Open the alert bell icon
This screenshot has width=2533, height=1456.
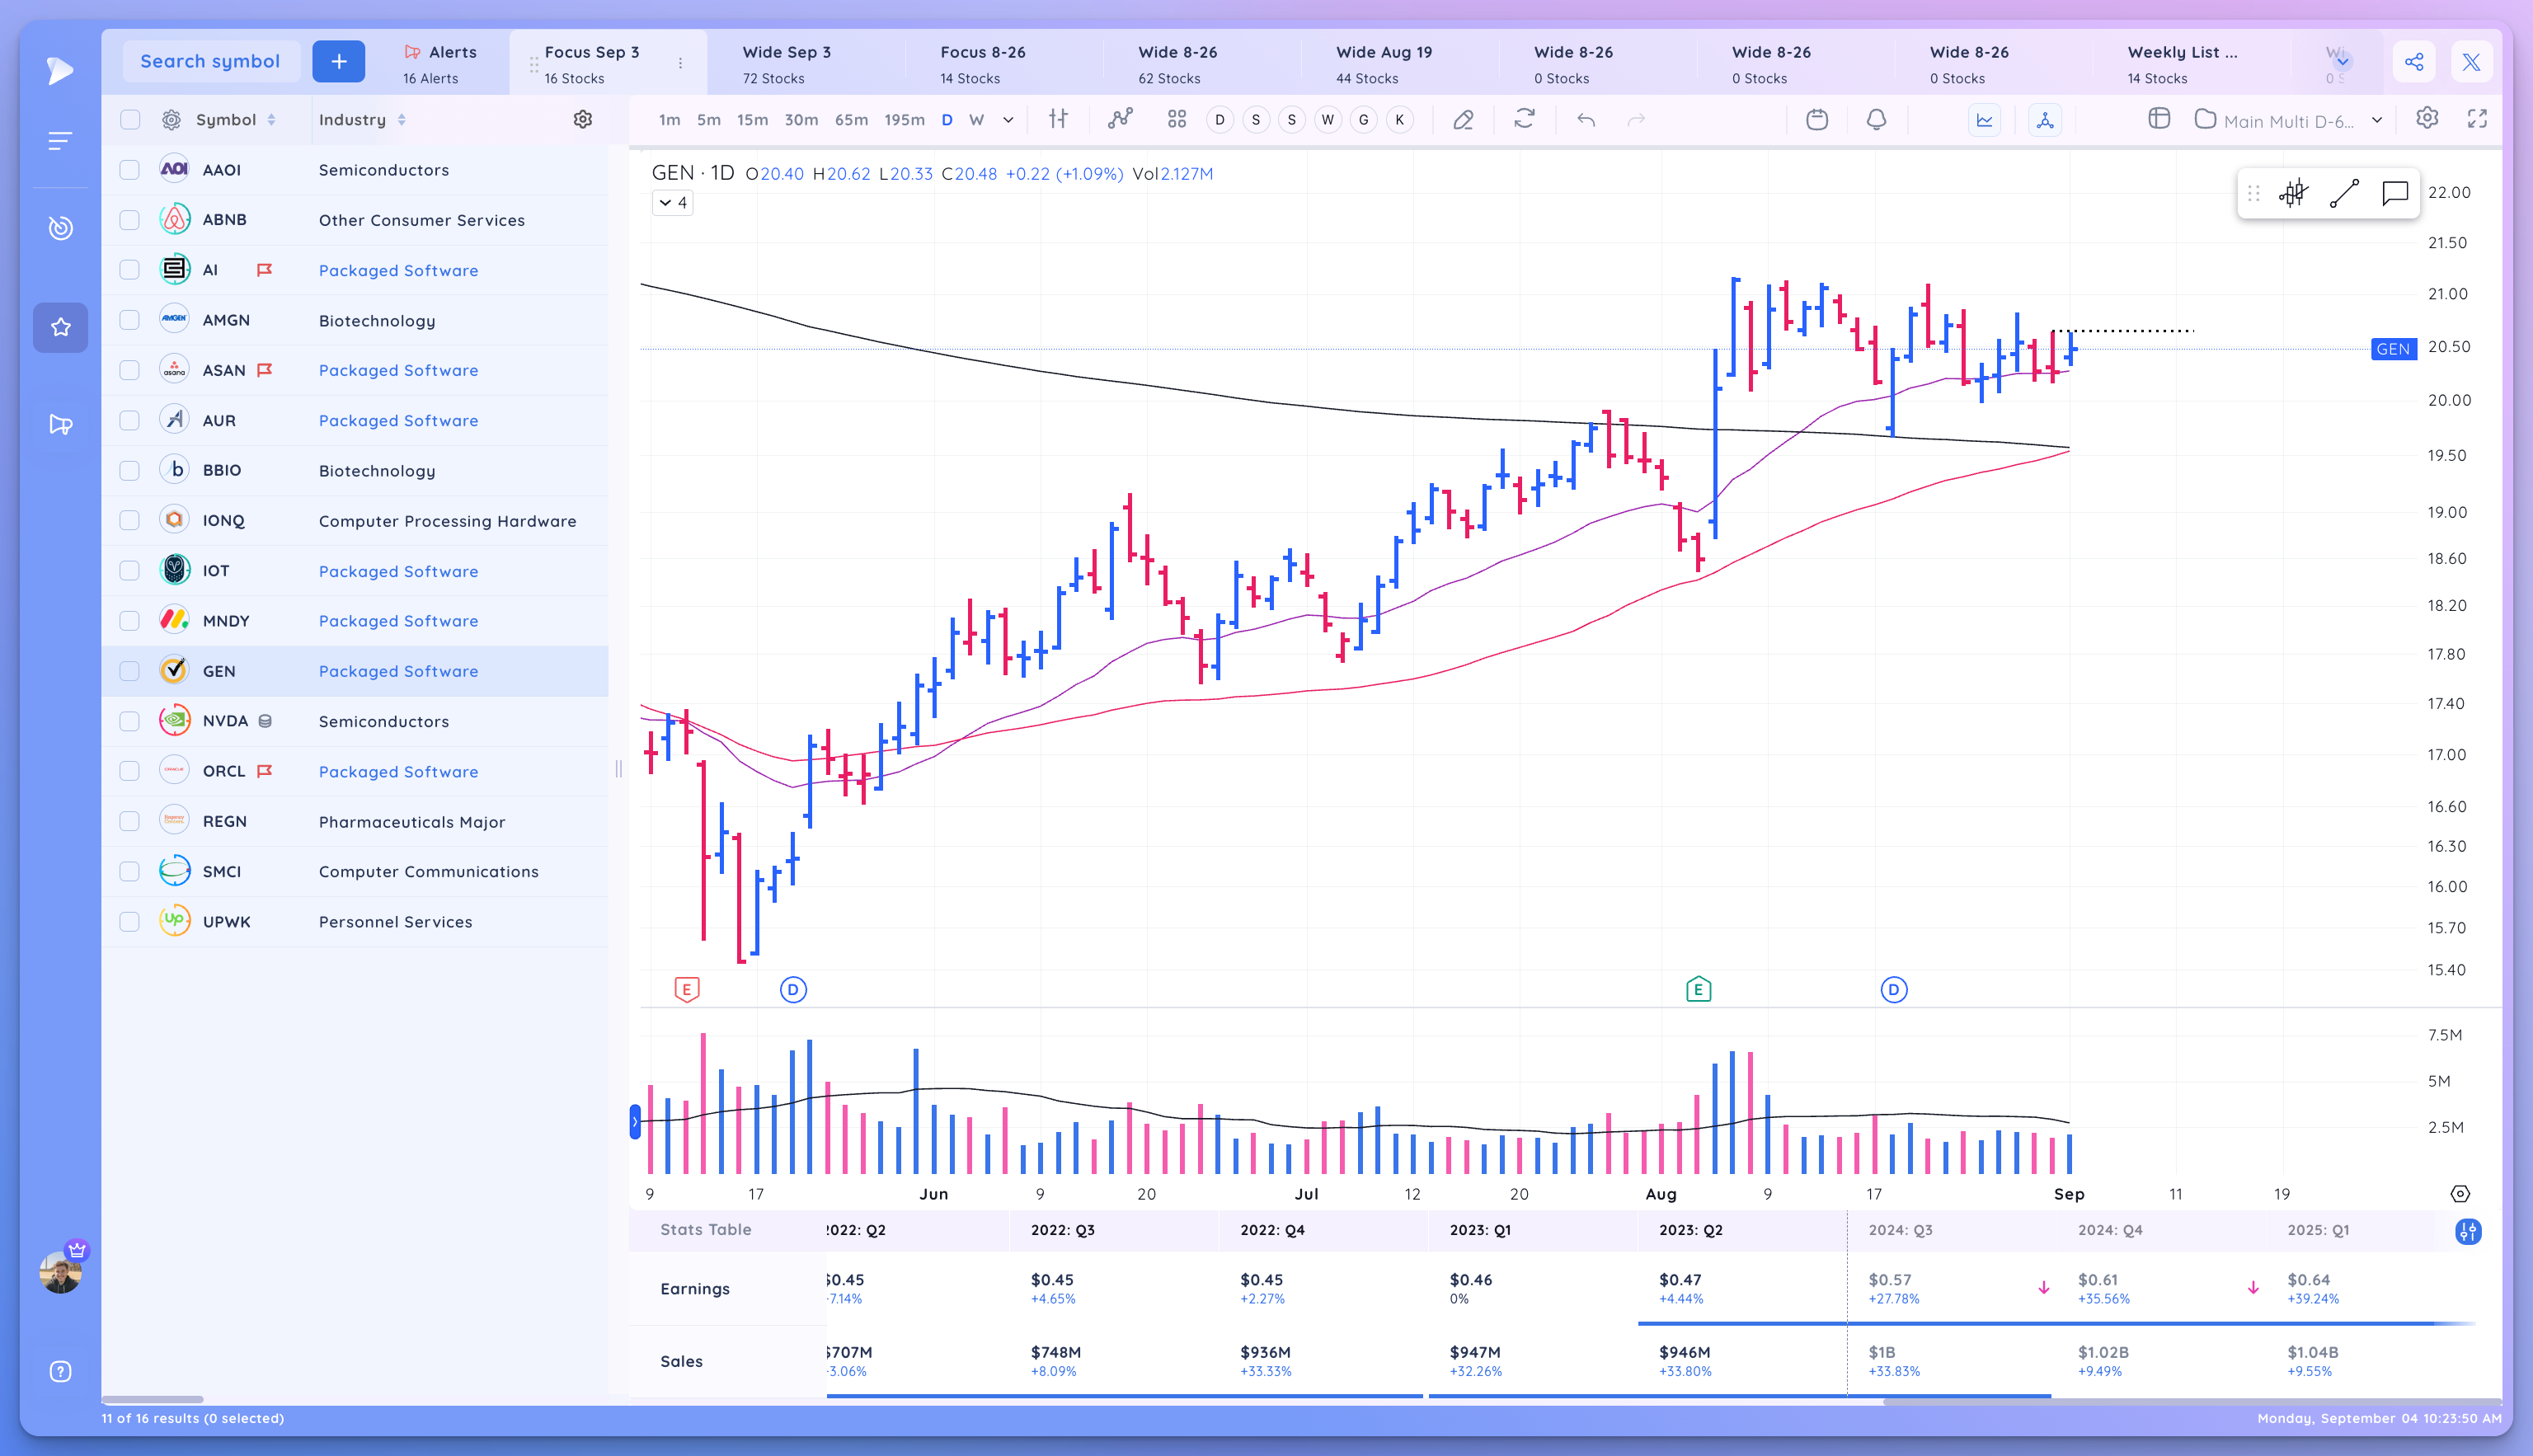[1876, 119]
